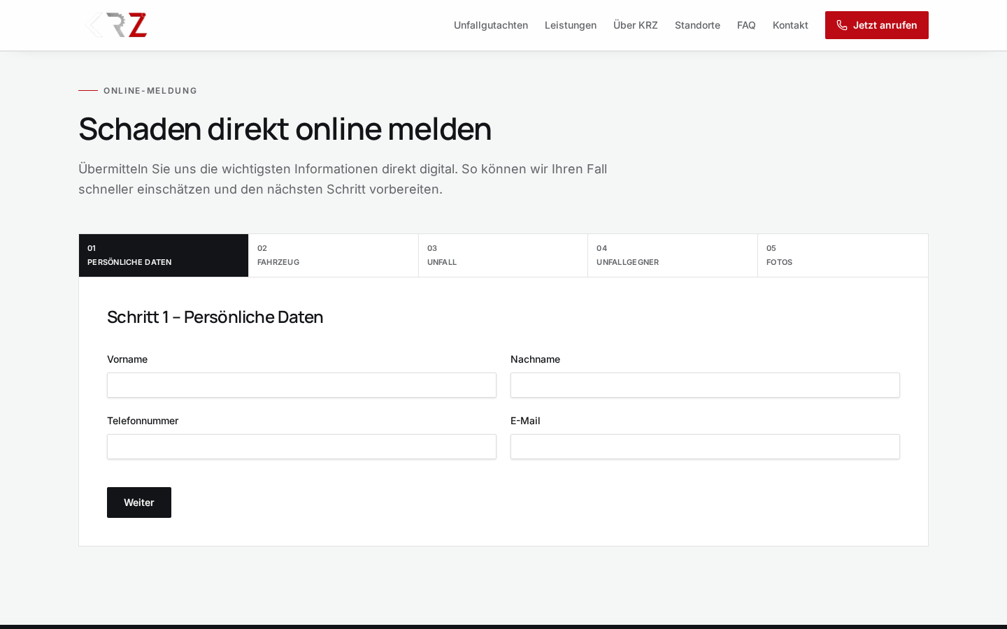Viewport: 1007px width, 629px height.
Task: Switch to step 02 Fahrzeug tab
Action: click(334, 255)
